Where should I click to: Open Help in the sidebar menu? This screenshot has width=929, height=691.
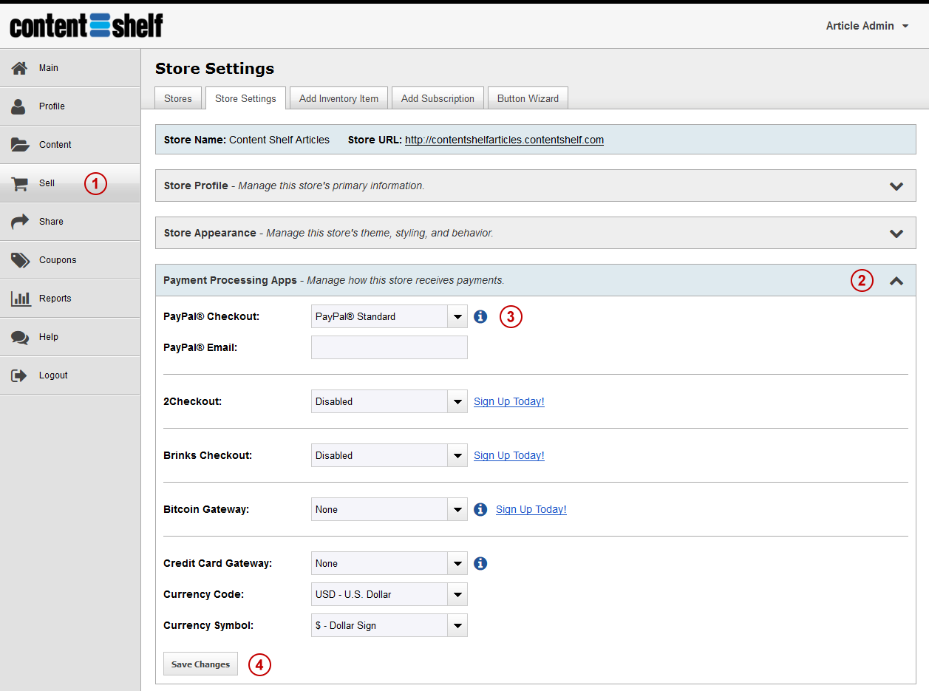click(70, 337)
